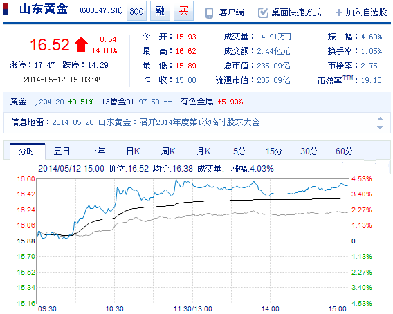
Task: Click the 最低 value 15.89
Action: 185,66
